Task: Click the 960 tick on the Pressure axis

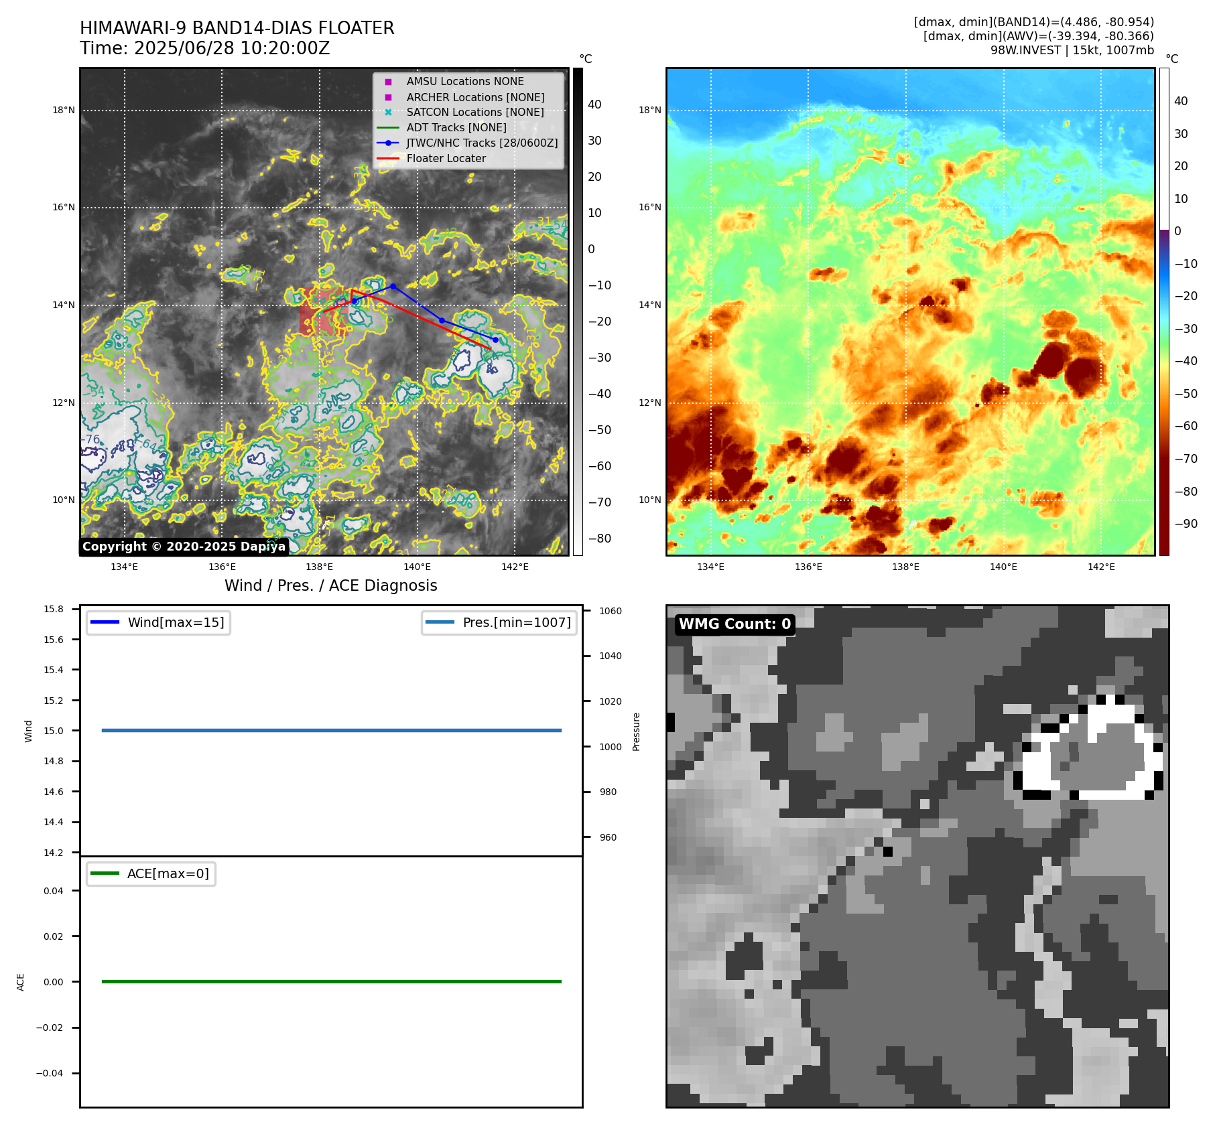Action: point(609,837)
